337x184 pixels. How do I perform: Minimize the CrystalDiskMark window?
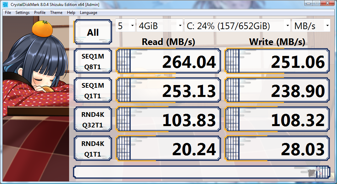309,3
